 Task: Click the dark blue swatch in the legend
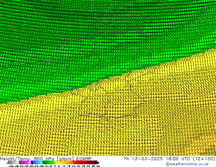[x=32, y=163]
